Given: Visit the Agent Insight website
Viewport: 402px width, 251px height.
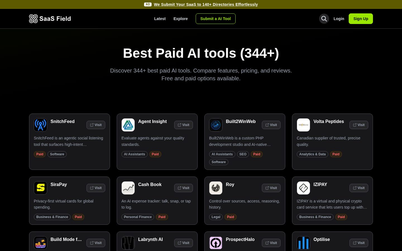Looking at the screenshot, I should pos(183,125).
